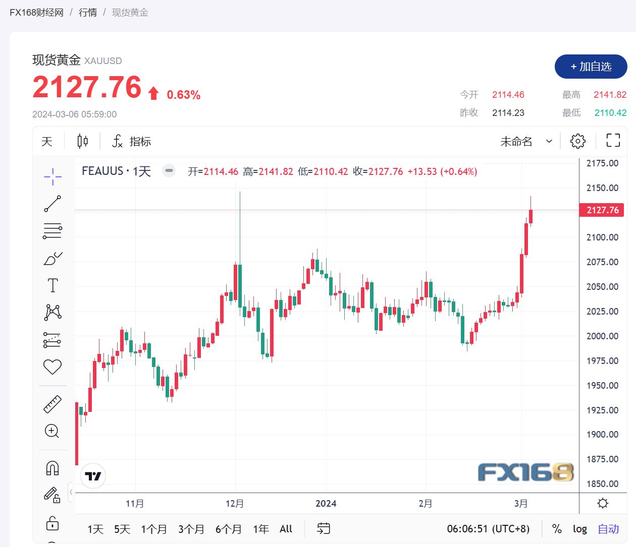Toggle percentage scale mode
The height and width of the screenshot is (547, 636).
pyautogui.click(x=557, y=529)
